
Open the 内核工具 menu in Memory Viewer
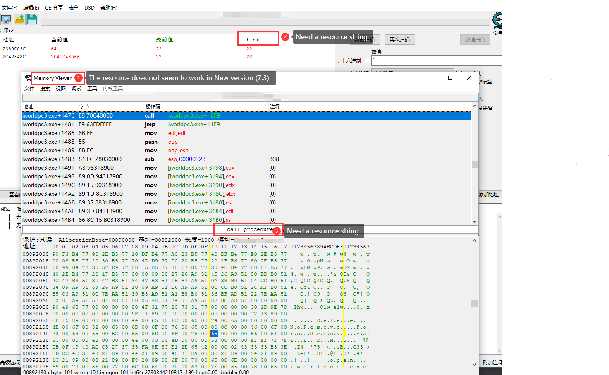(x=112, y=88)
